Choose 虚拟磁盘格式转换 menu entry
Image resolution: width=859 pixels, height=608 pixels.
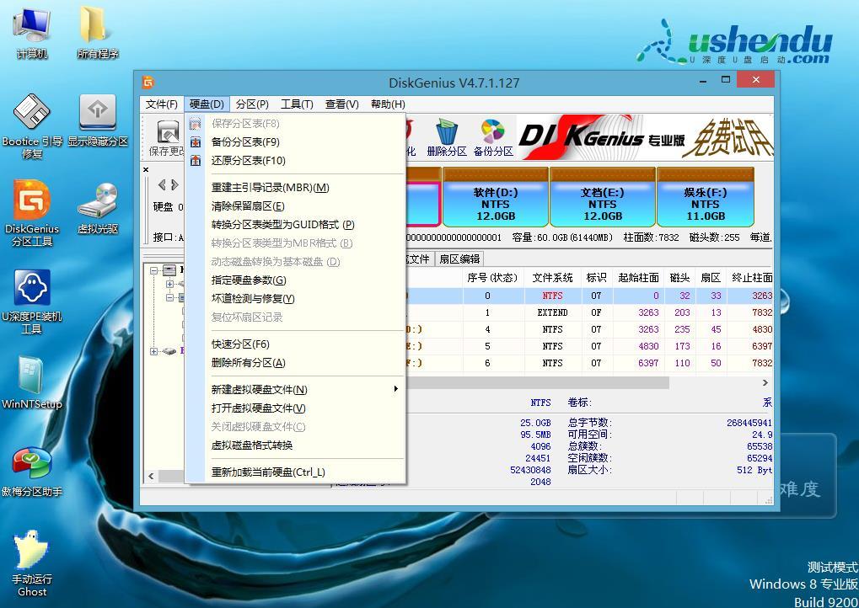pos(295,445)
